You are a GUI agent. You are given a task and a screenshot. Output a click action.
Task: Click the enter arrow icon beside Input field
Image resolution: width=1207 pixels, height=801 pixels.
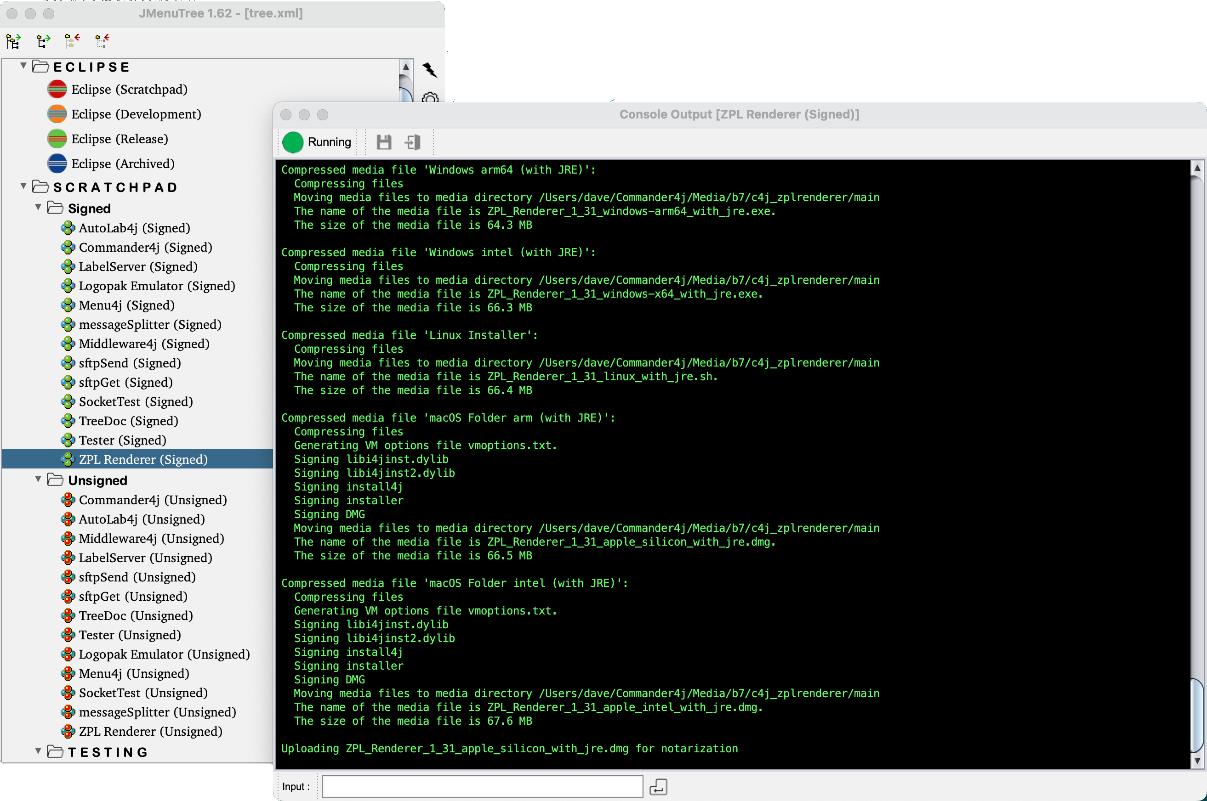tap(658, 787)
